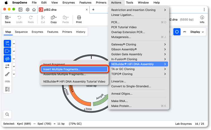Screen dimensions: 211x130
Task: Expand the In-Fusion Cloning submenu
Action: pyautogui.click(x=139, y=59)
